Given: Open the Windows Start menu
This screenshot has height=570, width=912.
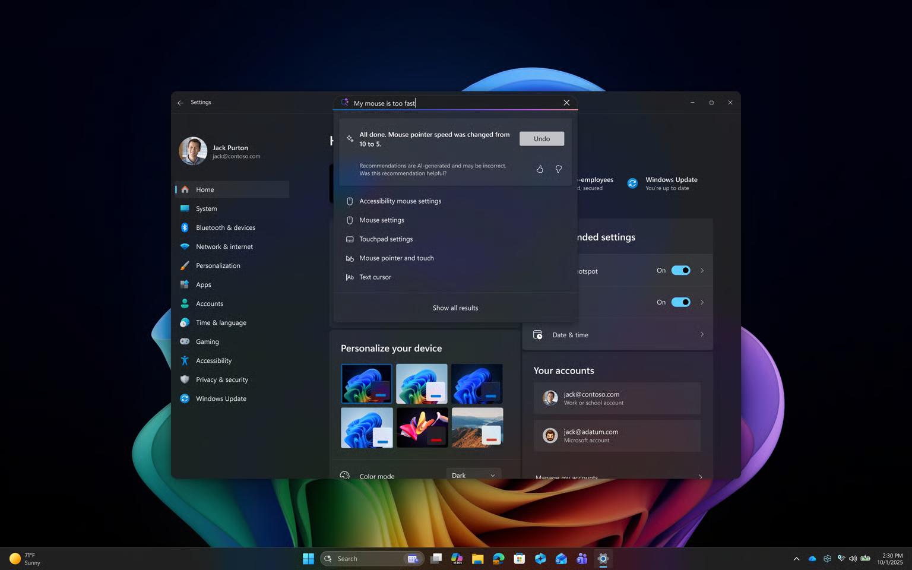Looking at the screenshot, I should pyautogui.click(x=308, y=559).
